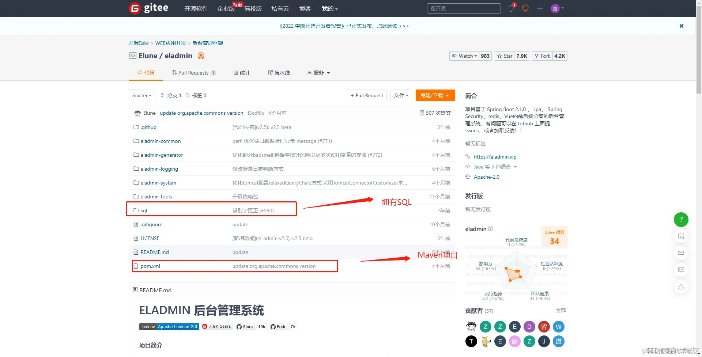This screenshot has width=702, height=357.
Task: Click the plus create icon
Action: pyautogui.click(x=540, y=8)
